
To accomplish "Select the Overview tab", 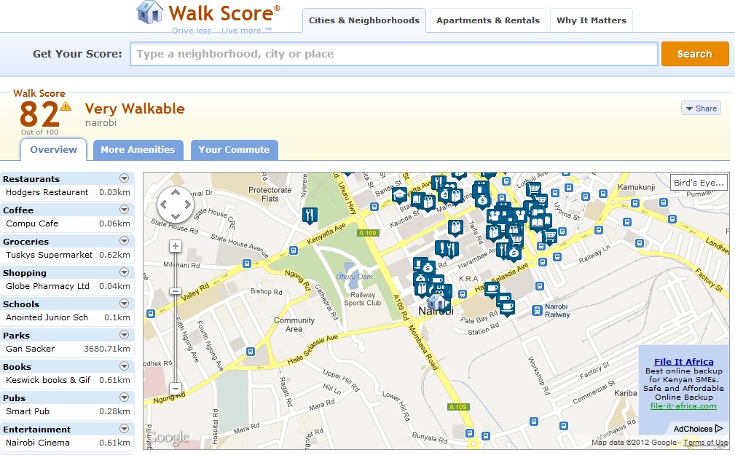I will click(x=53, y=149).
